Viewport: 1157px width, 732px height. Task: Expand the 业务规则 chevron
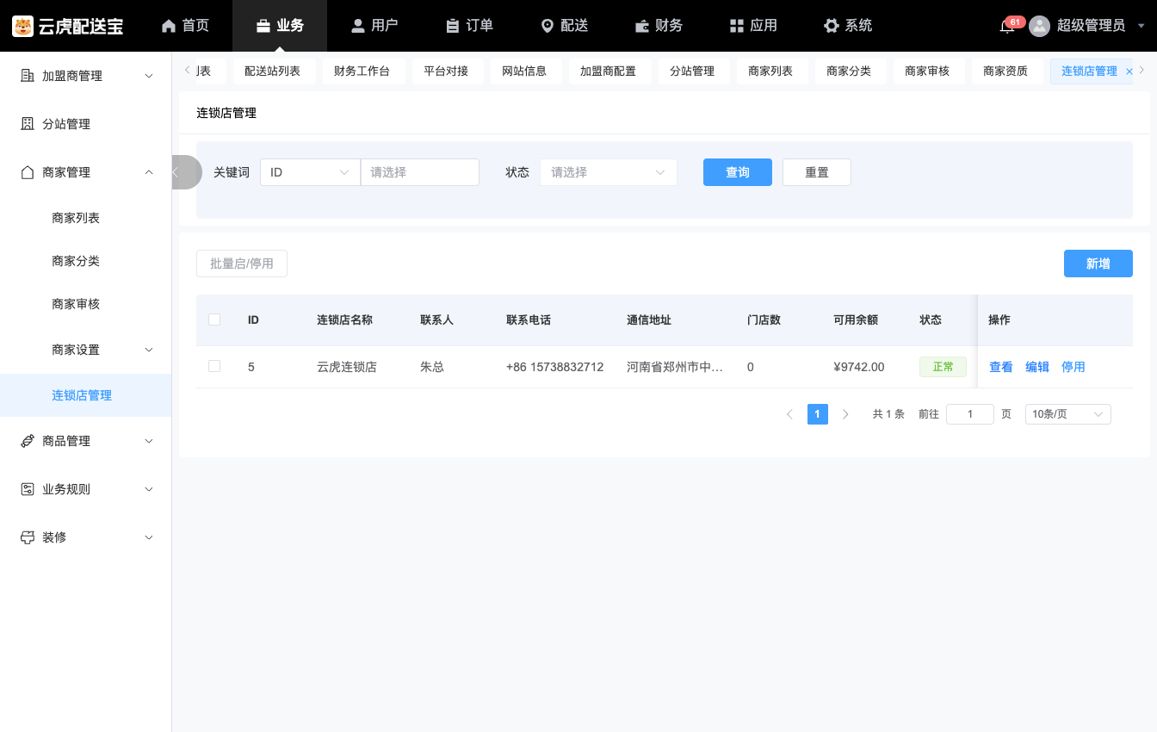coord(149,489)
